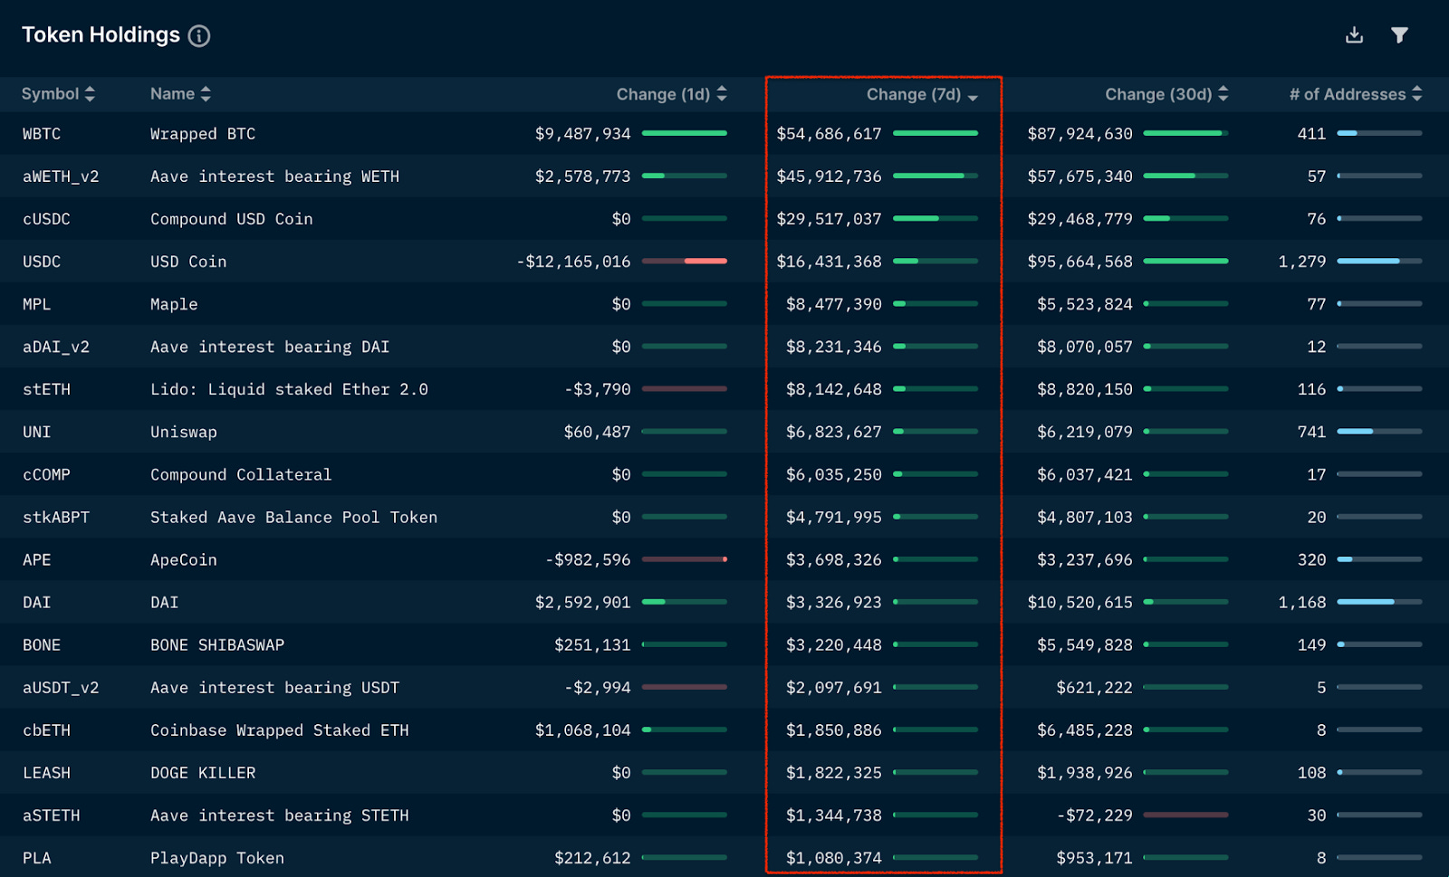Click USDC 1d change red bar
Viewport: 1449px width, 877px height.
[x=705, y=261]
